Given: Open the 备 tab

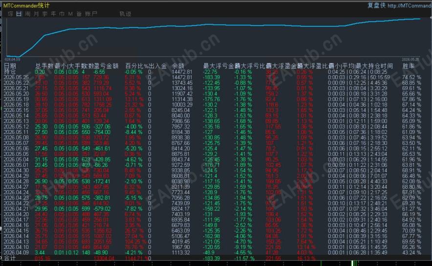Looking at the screenshot, I should coord(79,14).
